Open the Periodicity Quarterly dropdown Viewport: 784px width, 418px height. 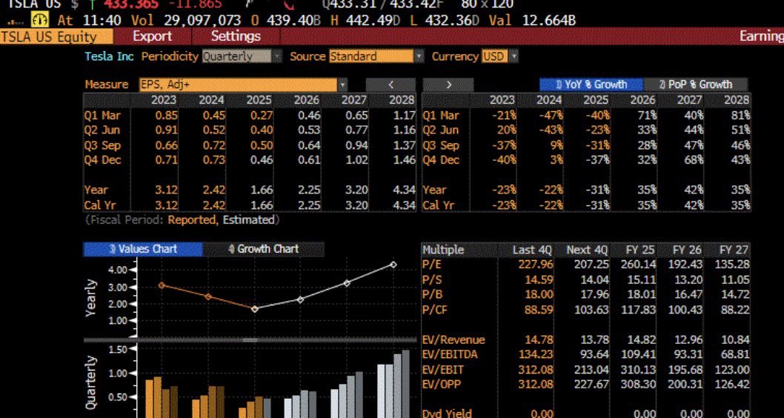tap(242, 56)
